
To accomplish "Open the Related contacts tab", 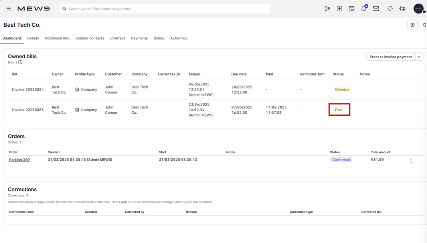I will [90, 38].
